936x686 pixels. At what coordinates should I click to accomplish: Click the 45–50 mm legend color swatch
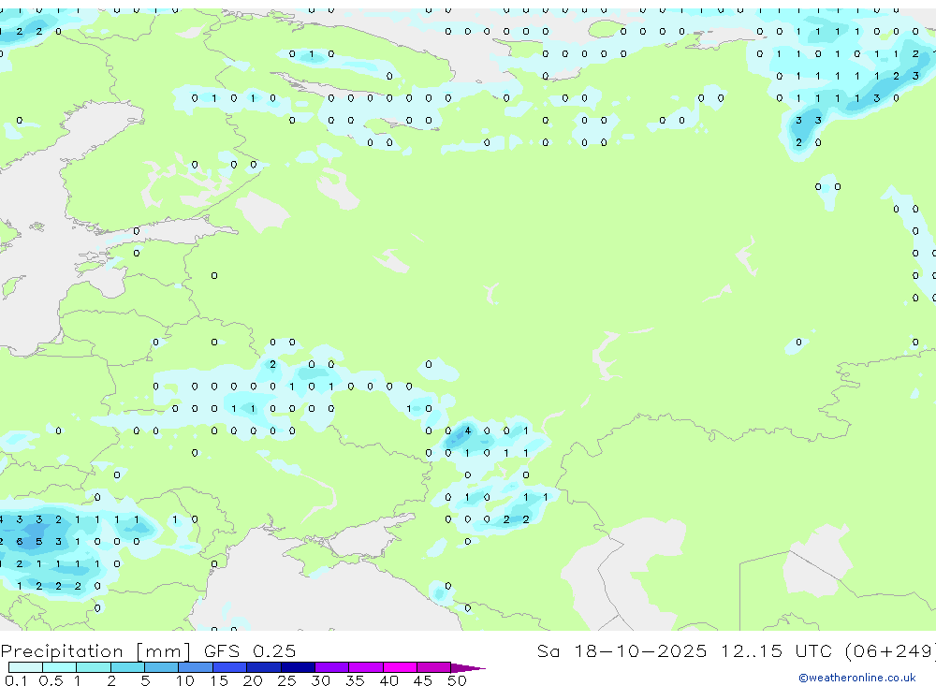(x=434, y=667)
